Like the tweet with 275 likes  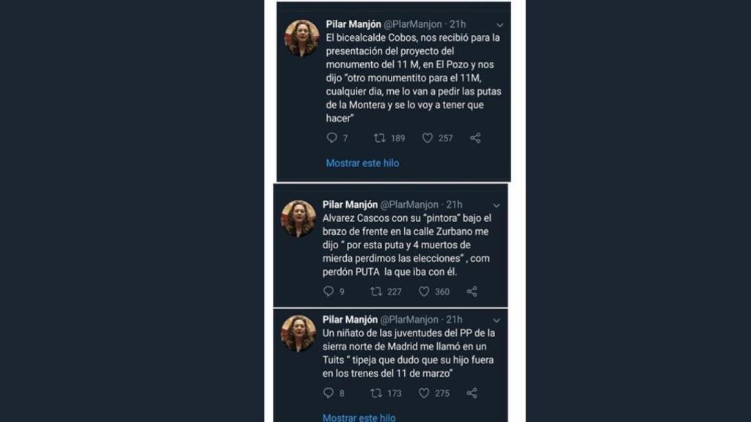pyautogui.click(x=424, y=393)
